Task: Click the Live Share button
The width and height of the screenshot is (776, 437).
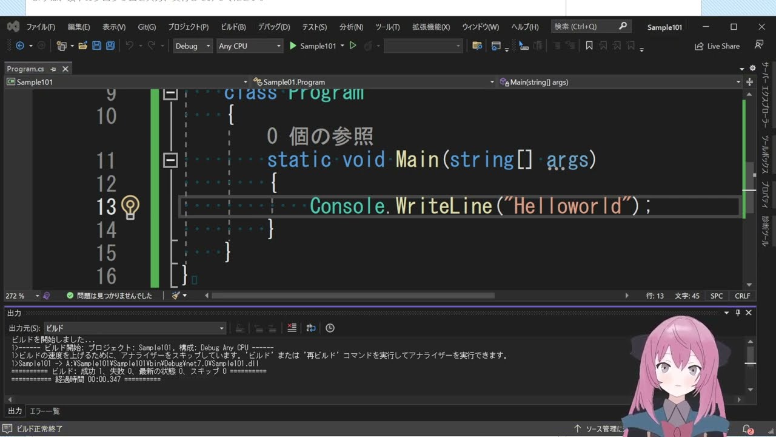Action: (x=717, y=46)
